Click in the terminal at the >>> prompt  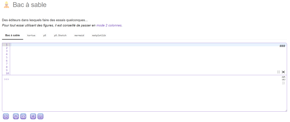6,79
